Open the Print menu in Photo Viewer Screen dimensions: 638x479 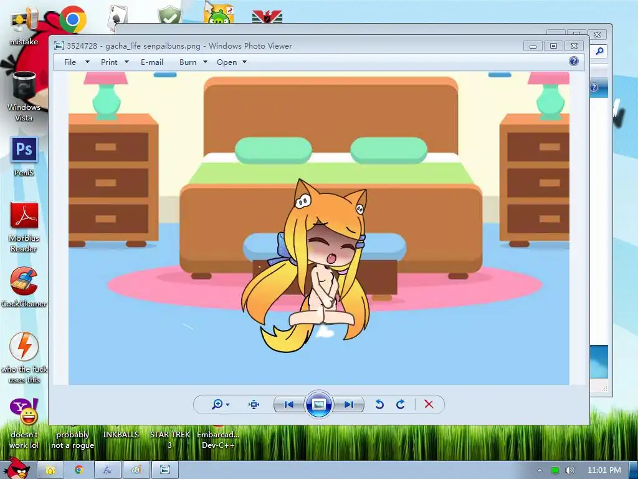click(x=109, y=62)
